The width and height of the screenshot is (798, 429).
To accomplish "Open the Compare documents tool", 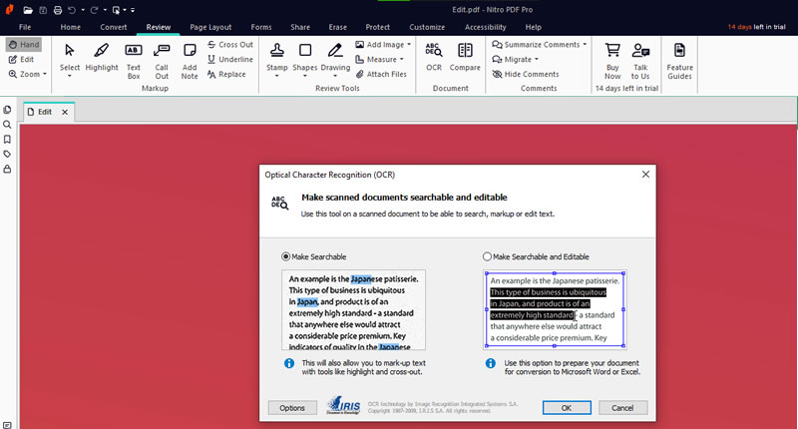I will point(465,57).
